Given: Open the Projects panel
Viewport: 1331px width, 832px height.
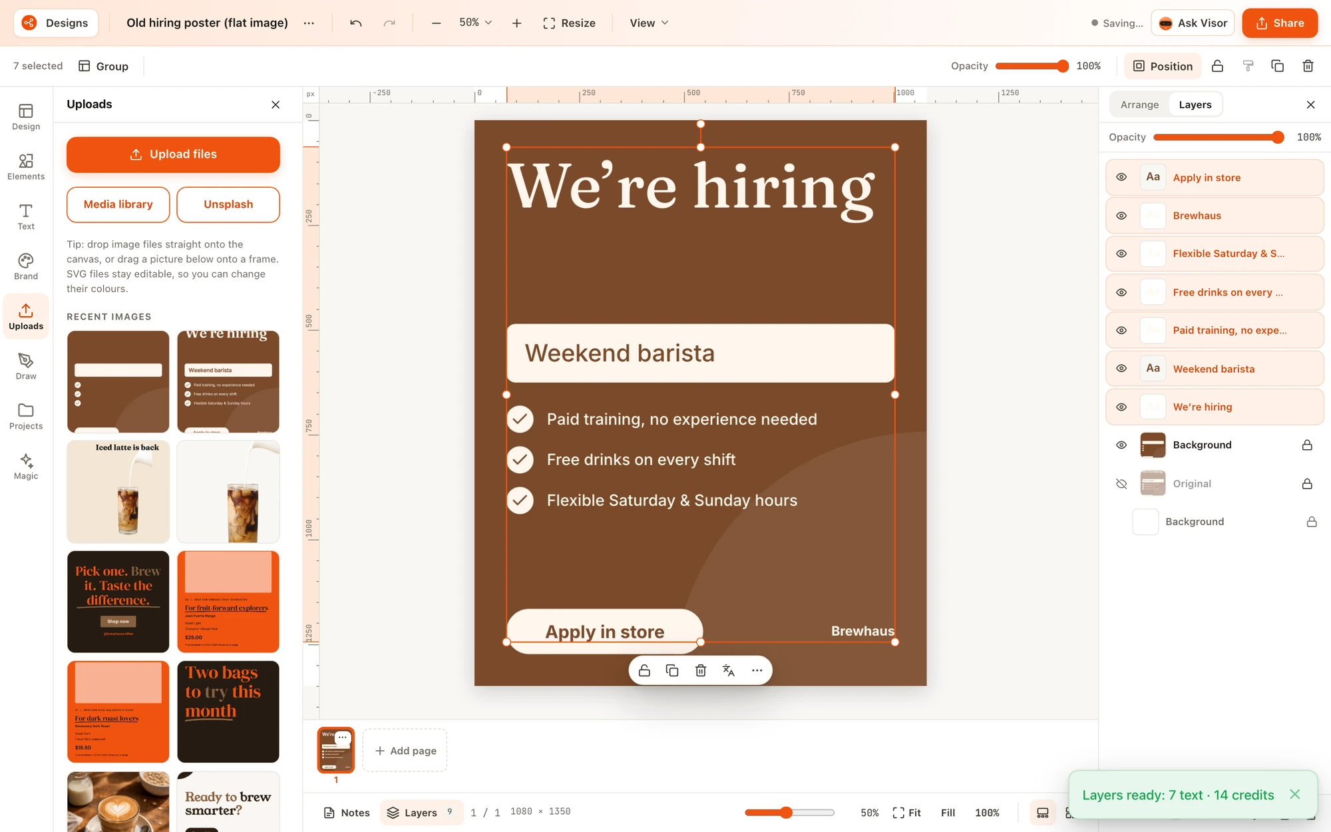Looking at the screenshot, I should (x=26, y=416).
